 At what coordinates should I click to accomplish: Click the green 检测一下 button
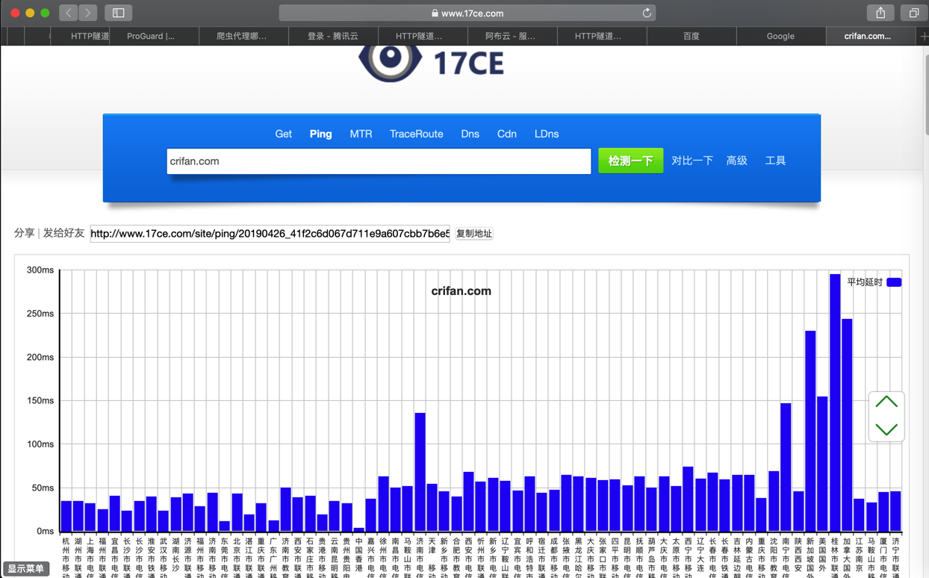click(630, 161)
